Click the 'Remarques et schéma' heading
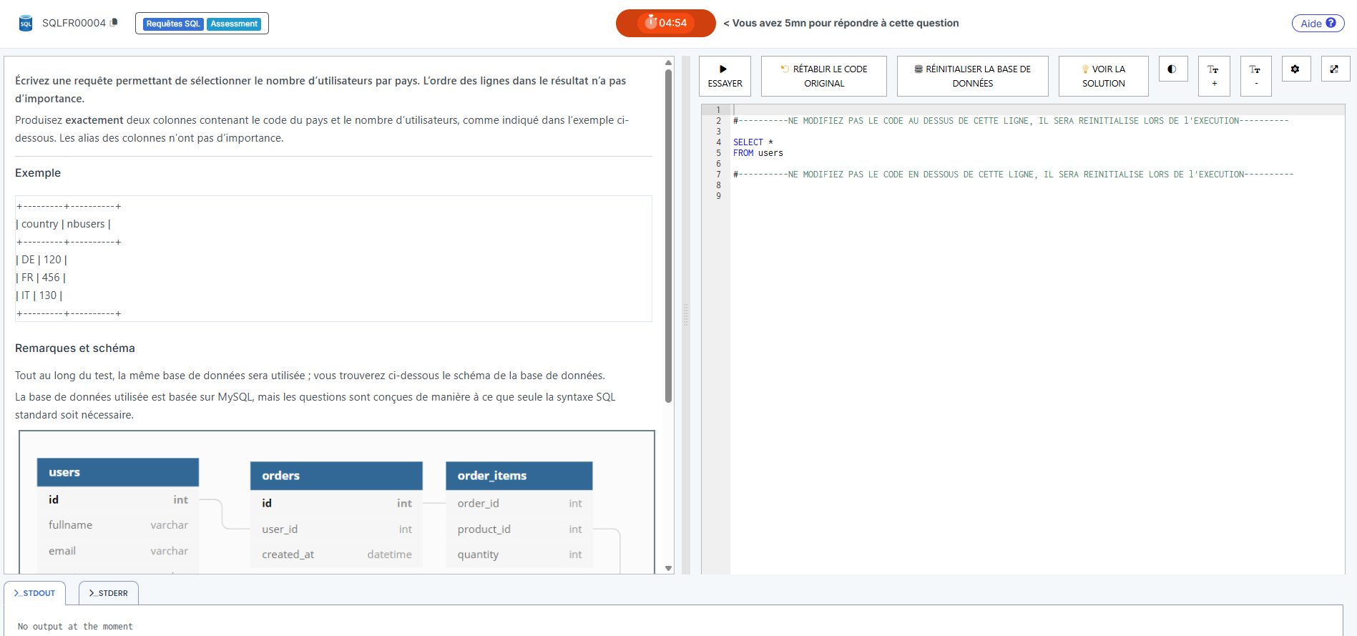 click(x=75, y=348)
